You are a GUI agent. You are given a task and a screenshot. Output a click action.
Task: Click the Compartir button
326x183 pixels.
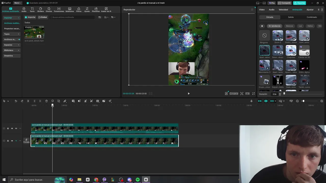click(x=284, y=3)
